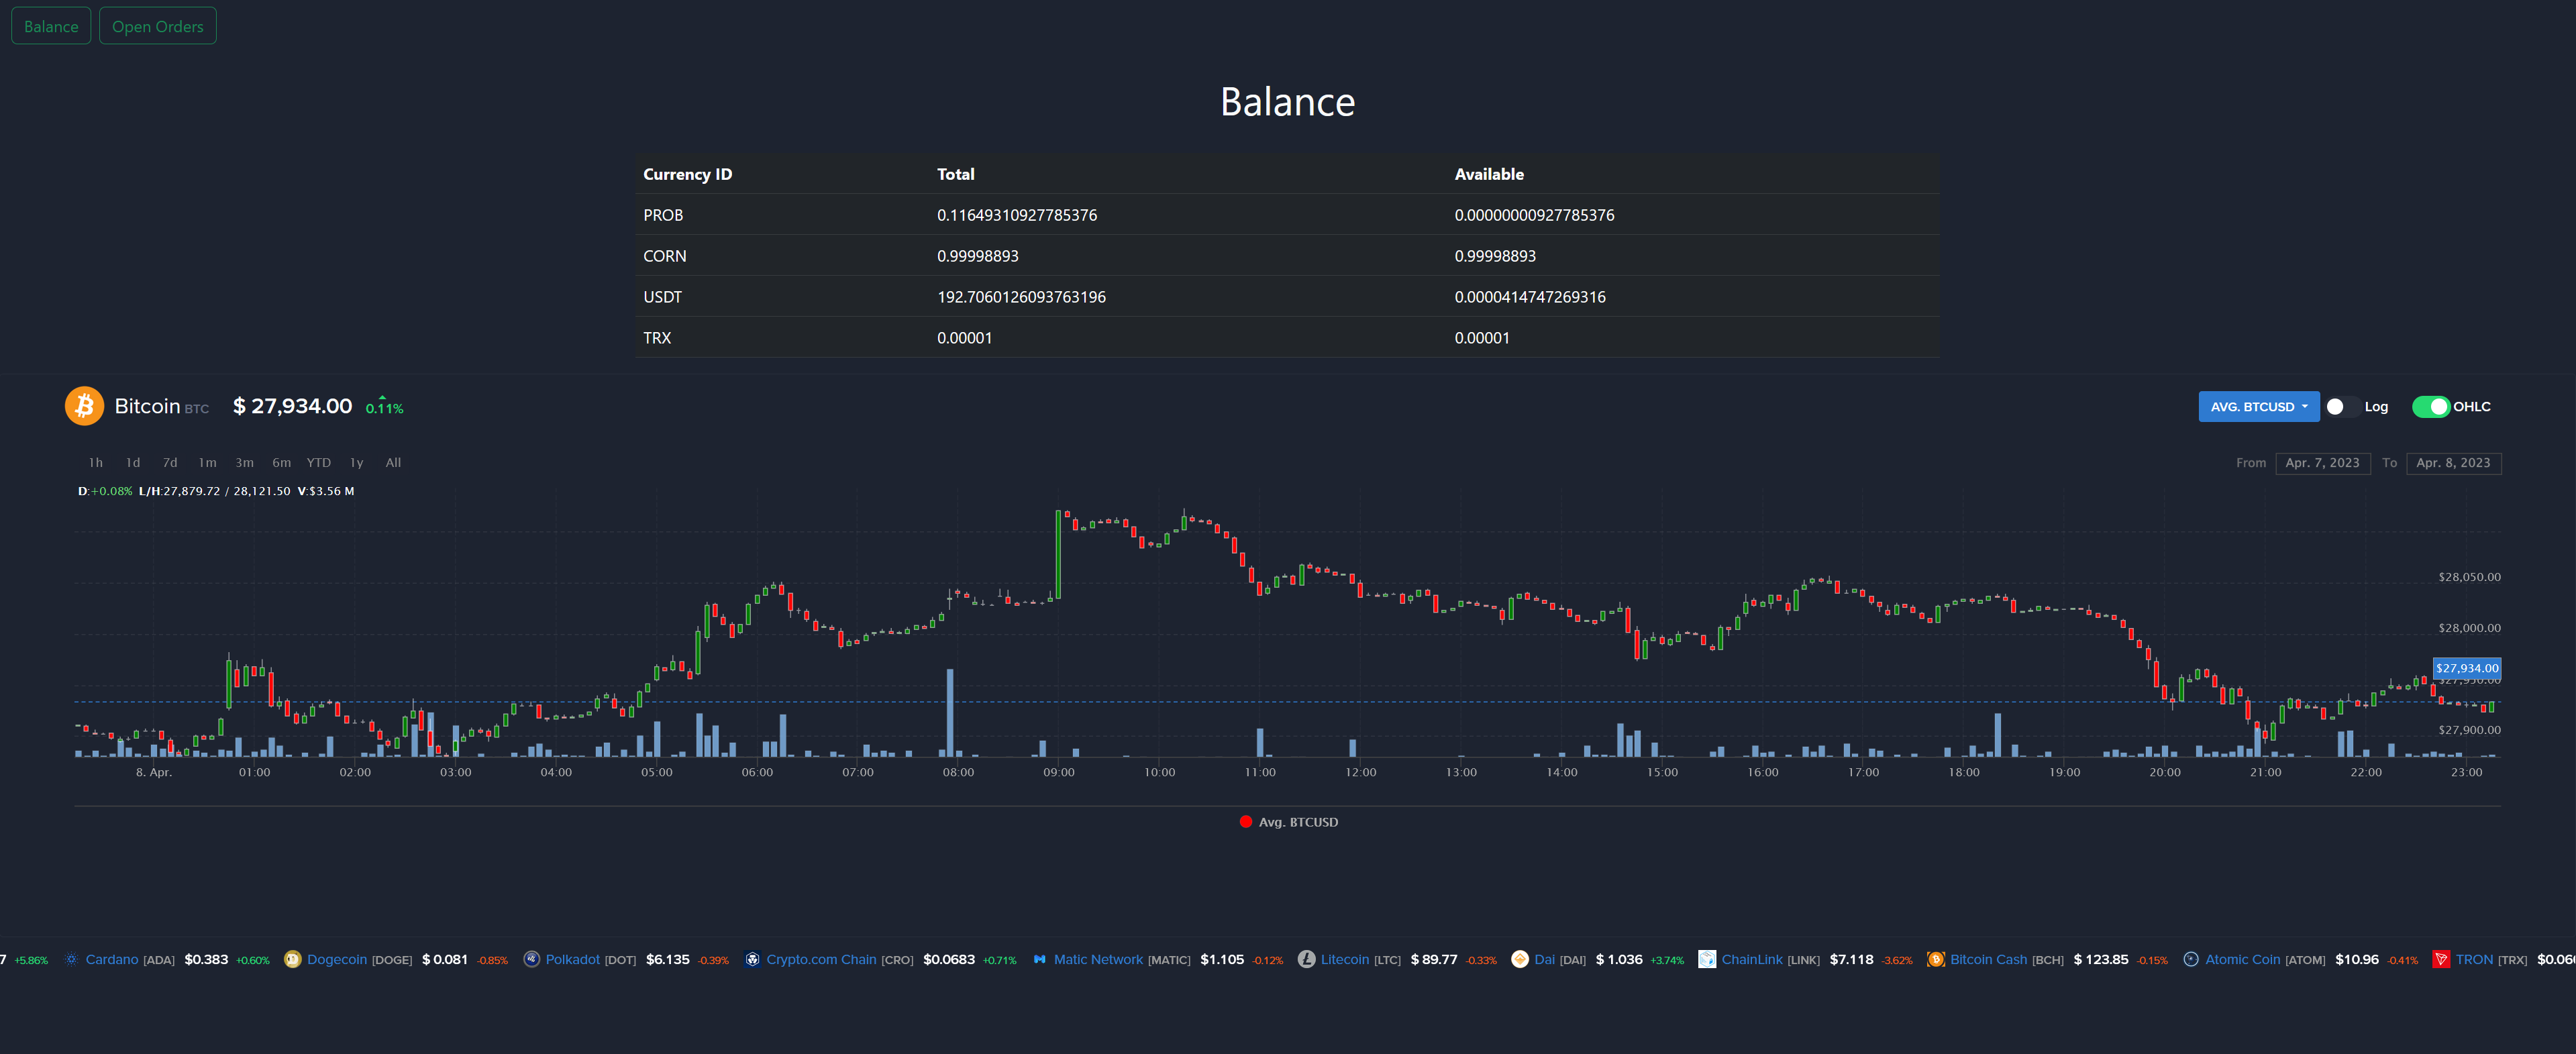Click the Dogecoin coin icon in ticker
This screenshot has height=1054, width=2576.
point(292,959)
